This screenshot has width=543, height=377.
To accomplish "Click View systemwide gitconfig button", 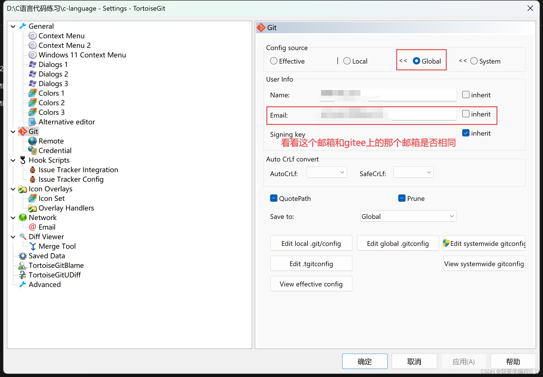I will (484, 264).
